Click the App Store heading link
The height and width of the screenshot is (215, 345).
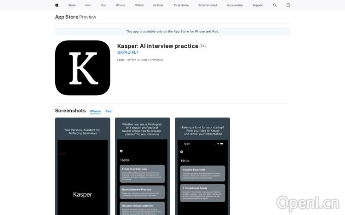click(66, 17)
